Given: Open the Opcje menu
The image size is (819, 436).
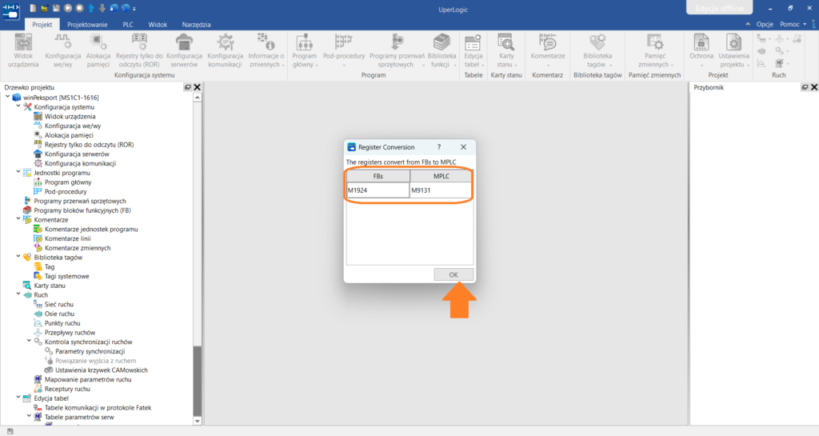Looking at the screenshot, I should click(x=765, y=25).
